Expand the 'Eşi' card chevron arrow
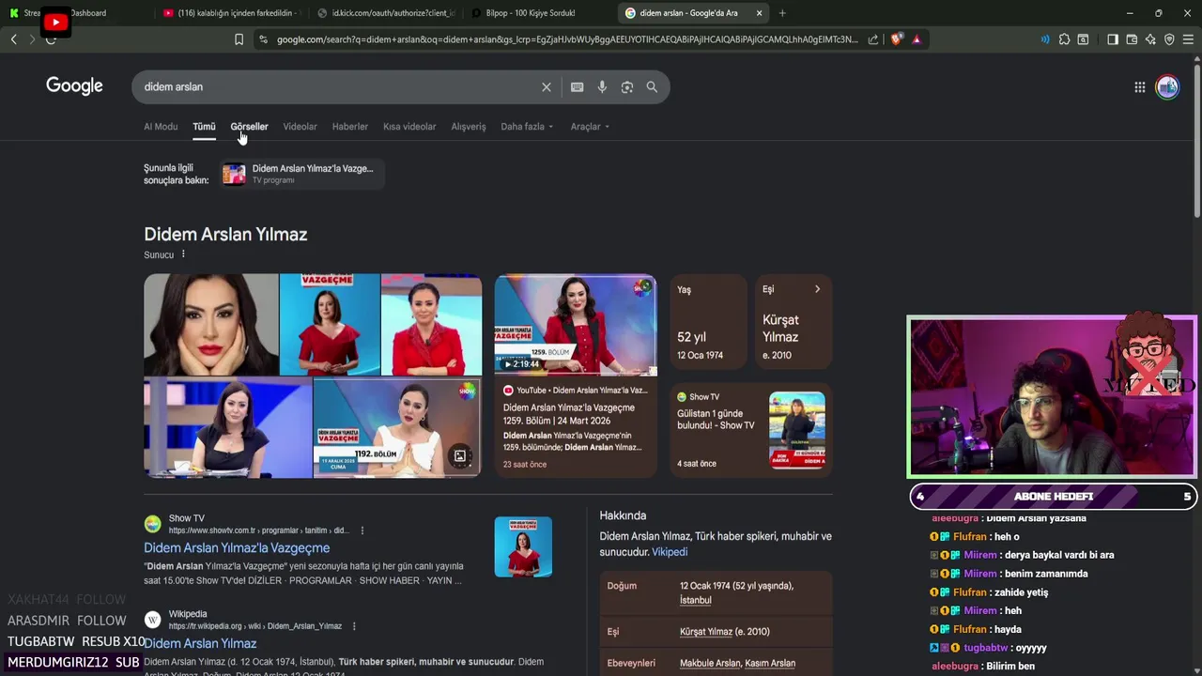This screenshot has width=1202, height=676. [817, 289]
